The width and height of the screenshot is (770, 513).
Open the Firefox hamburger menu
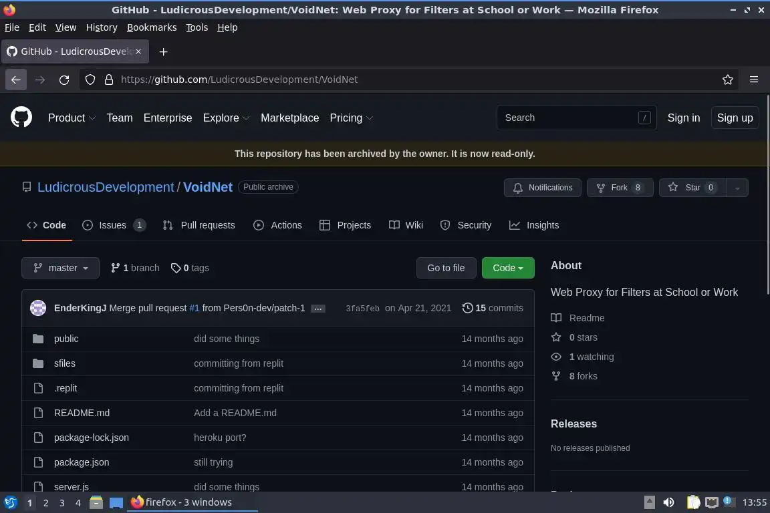[x=754, y=79]
